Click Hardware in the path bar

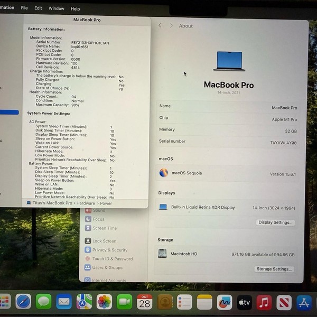86,203
